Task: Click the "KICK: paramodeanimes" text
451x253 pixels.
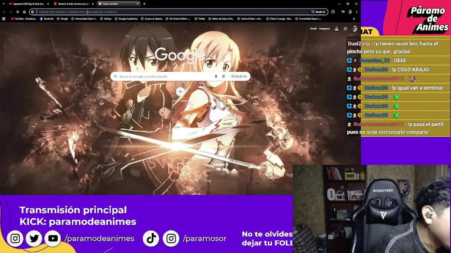Action: click(78, 222)
